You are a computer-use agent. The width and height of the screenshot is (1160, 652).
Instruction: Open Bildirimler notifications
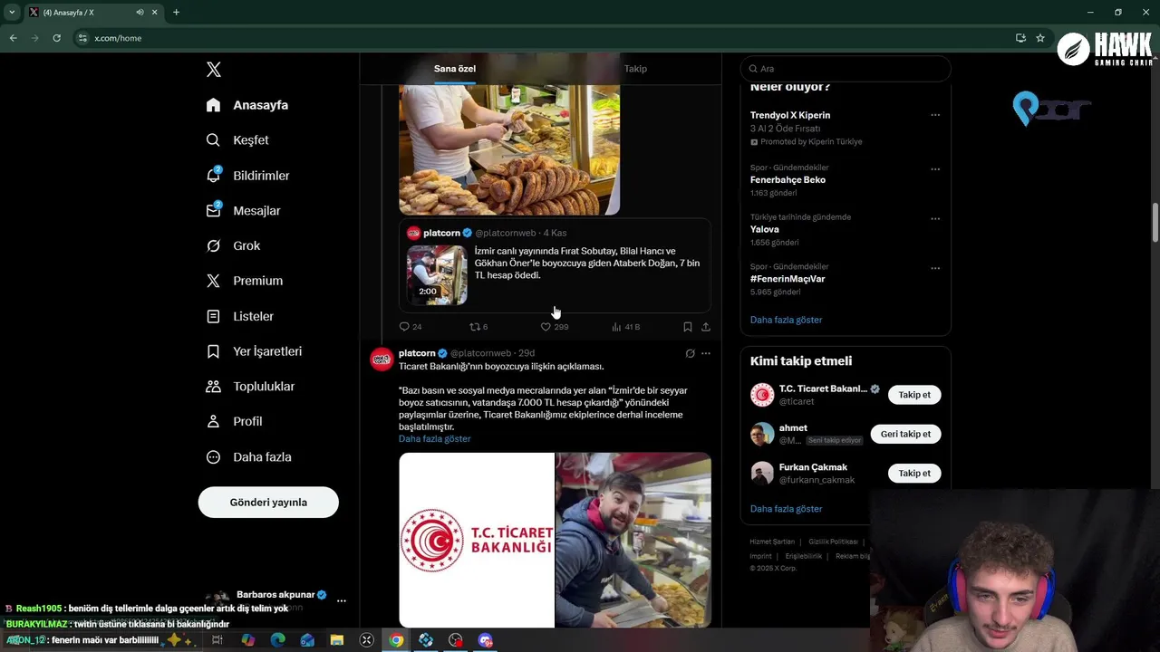pos(247,176)
